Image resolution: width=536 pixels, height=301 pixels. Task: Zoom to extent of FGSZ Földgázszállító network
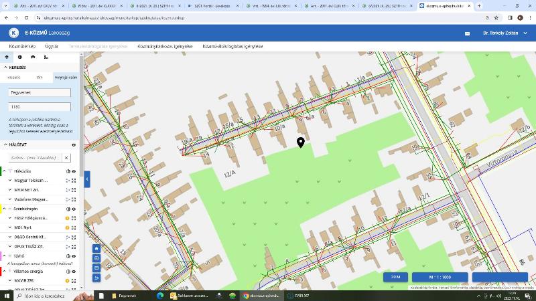click(x=74, y=218)
